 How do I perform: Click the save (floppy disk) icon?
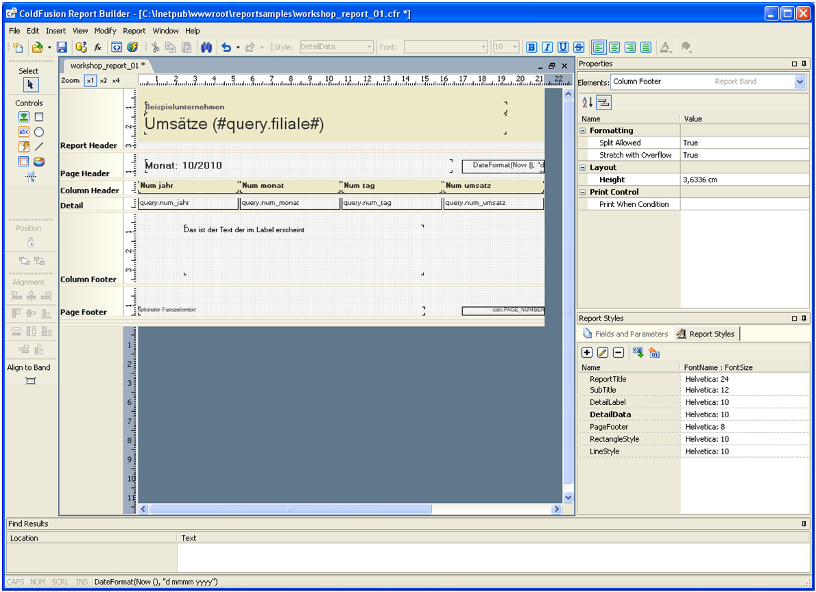point(62,47)
